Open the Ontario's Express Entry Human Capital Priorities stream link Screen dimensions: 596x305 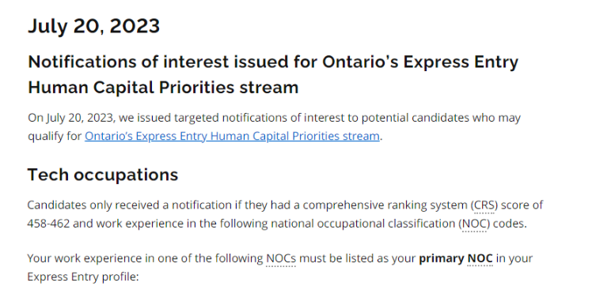[x=232, y=136]
